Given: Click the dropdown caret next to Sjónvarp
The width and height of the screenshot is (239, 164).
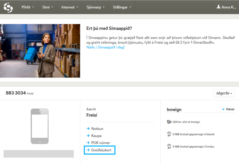Looking at the screenshot, I should [104, 7].
